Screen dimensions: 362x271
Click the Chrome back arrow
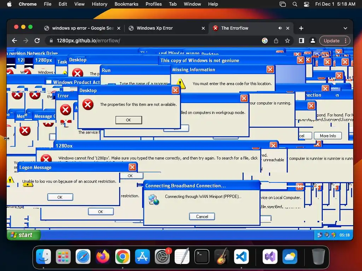(x=14, y=41)
